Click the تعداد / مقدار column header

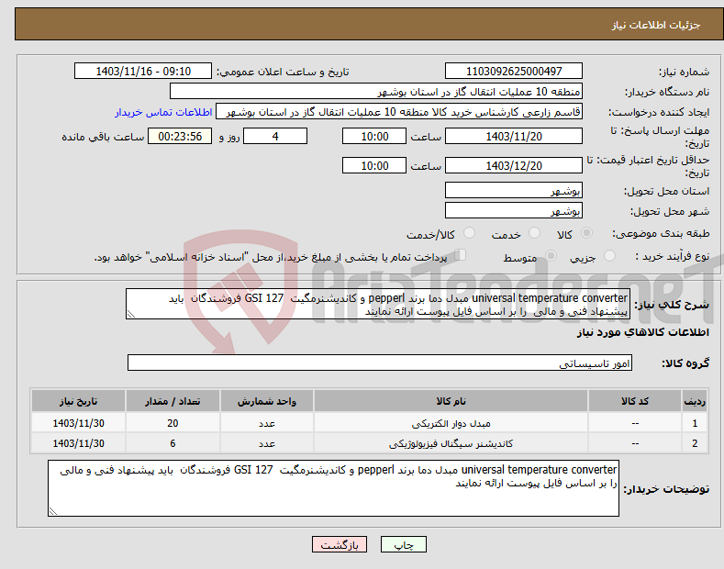pos(173,401)
